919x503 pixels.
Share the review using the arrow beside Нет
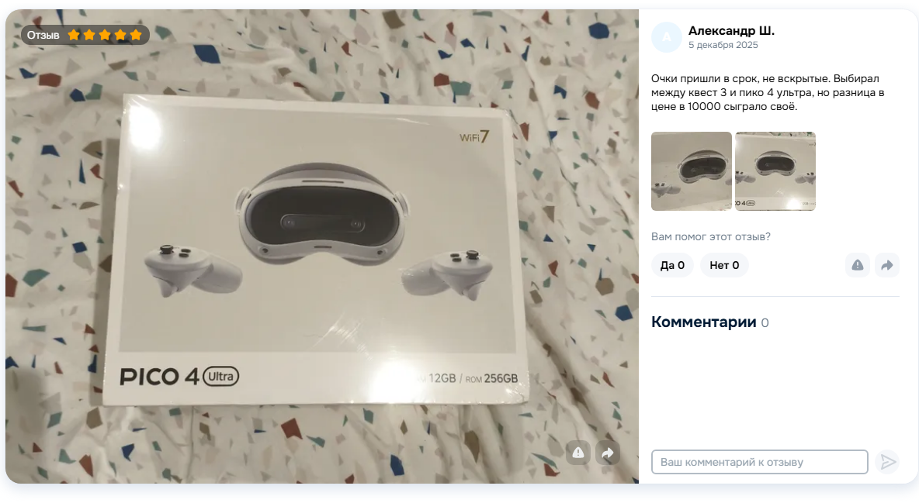[886, 265]
